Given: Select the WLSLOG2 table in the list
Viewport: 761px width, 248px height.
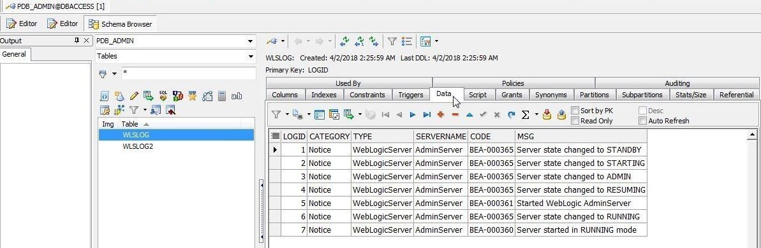Looking at the screenshot, I should click(138, 146).
